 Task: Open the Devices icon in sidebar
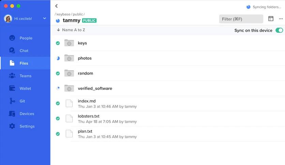pyautogui.click(x=12, y=114)
